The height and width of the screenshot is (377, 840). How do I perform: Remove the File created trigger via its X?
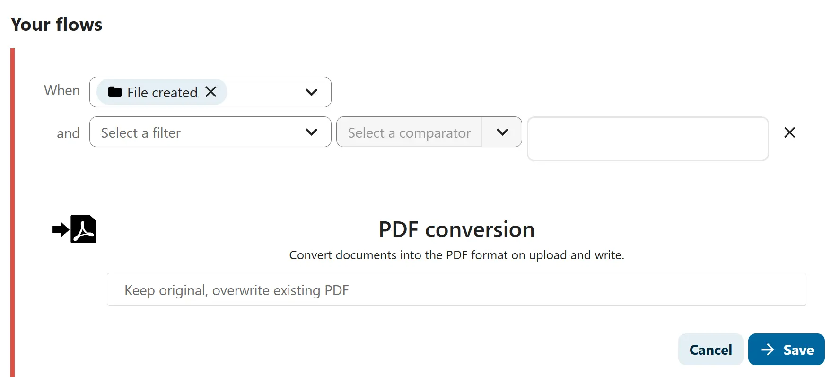tap(211, 92)
